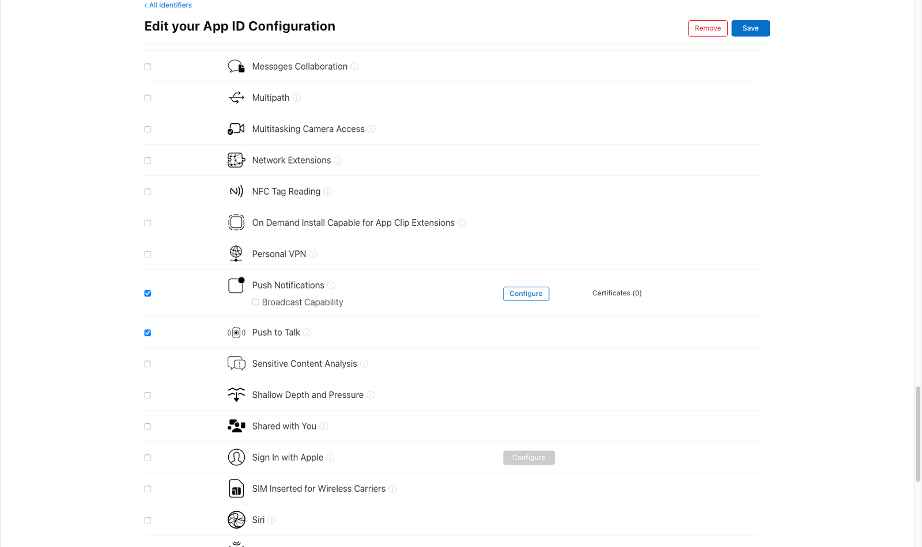The image size is (922, 547).
Task: Click the page vertical scrollbar
Action: pyautogui.click(x=918, y=434)
